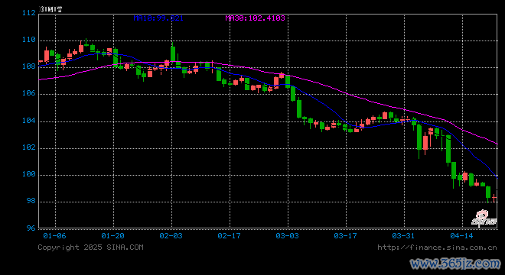Click the MA30:102.4103 indicator label
Image resolution: width=505 pixels, height=275 pixels.
pyautogui.click(x=255, y=18)
